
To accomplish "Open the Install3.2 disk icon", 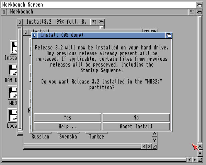I will (13, 47).
